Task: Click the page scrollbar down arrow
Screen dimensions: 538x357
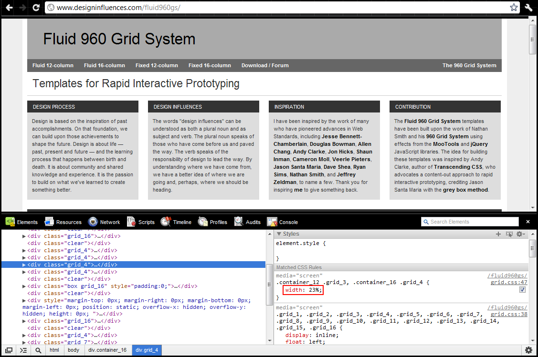Action: click(533, 208)
